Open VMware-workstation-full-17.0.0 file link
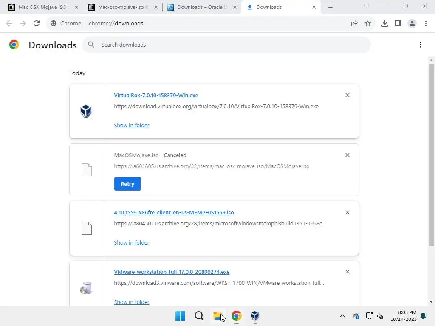 (x=172, y=272)
